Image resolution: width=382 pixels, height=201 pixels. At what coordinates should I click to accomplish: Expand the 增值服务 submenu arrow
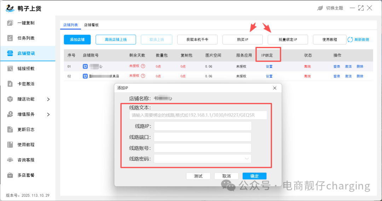[x=48, y=114]
